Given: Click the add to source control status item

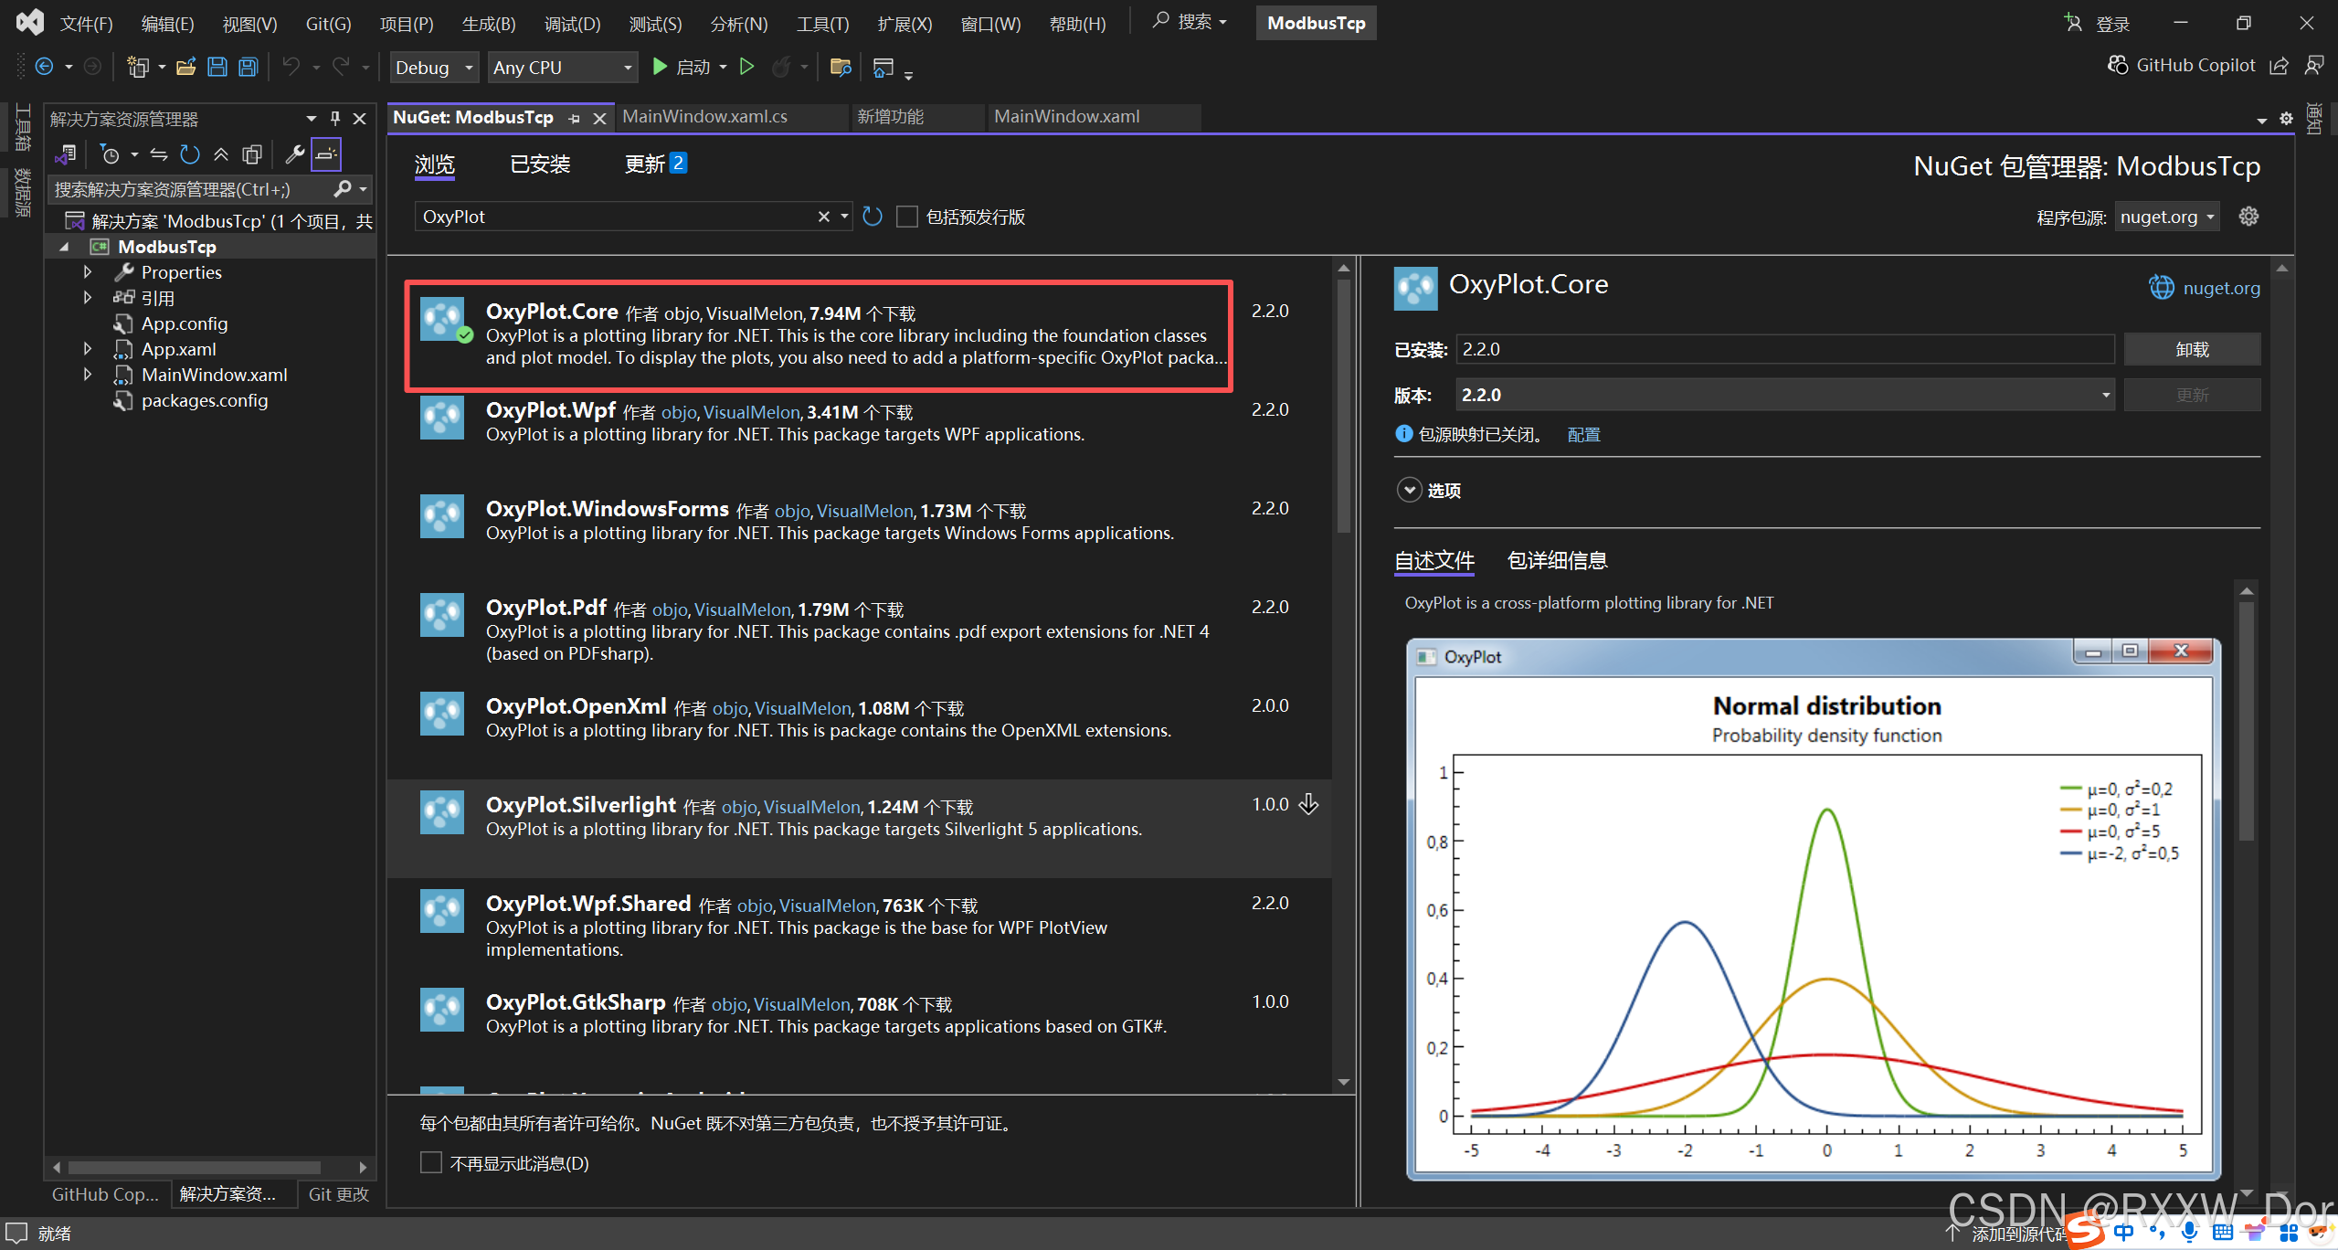Looking at the screenshot, I should 2008,1233.
